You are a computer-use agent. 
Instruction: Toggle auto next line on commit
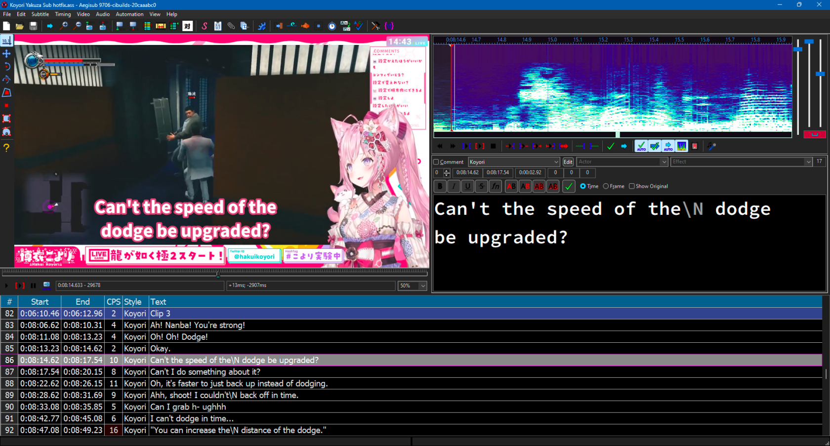tap(655, 146)
